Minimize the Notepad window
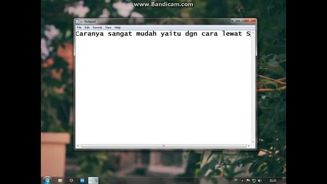Image resolution: width=327 pixels, height=184 pixels. click(235, 20)
